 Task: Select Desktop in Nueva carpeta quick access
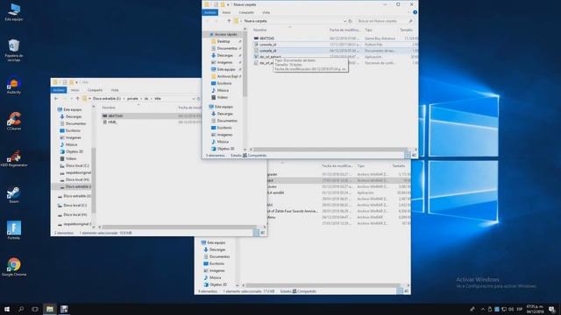tap(224, 41)
